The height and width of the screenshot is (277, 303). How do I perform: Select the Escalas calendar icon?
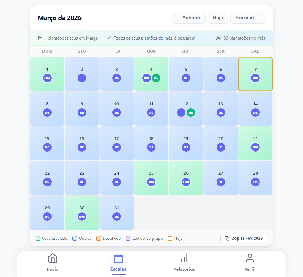click(118, 258)
